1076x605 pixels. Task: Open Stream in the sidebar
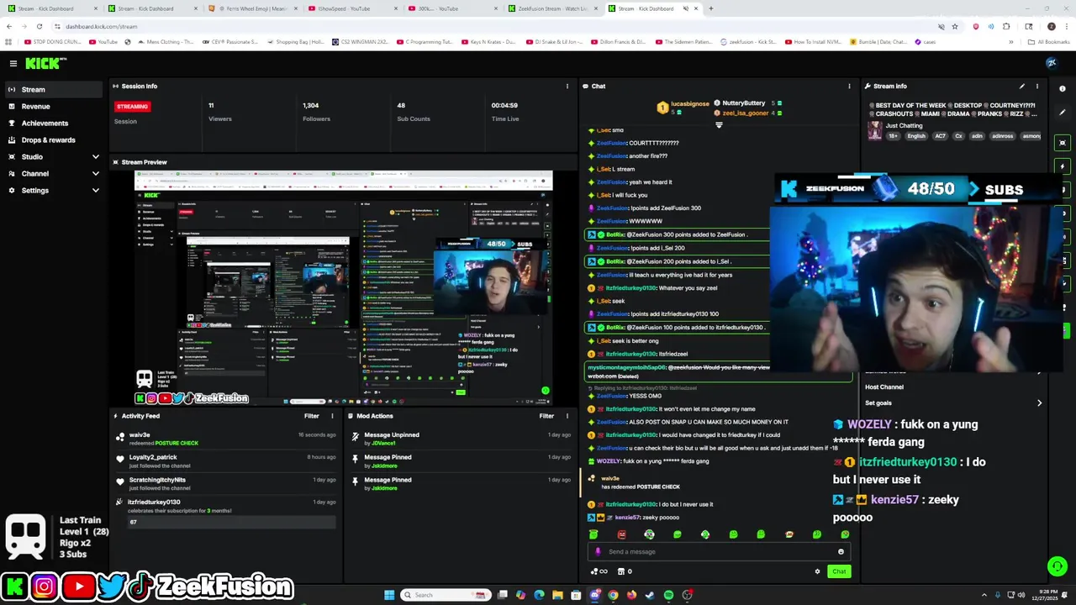click(x=52, y=90)
